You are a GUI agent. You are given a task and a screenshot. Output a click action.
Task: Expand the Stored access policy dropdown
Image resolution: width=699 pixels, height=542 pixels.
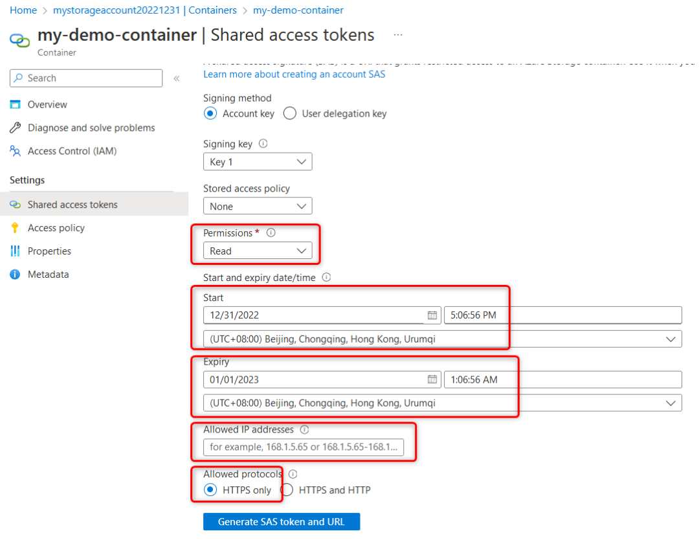tap(258, 207)
